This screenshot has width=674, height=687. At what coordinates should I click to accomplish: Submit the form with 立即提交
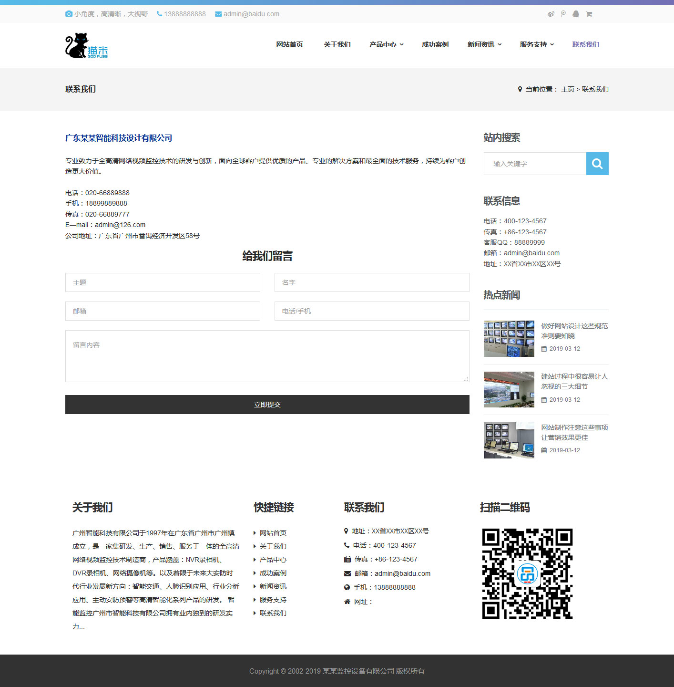point(267,405)
